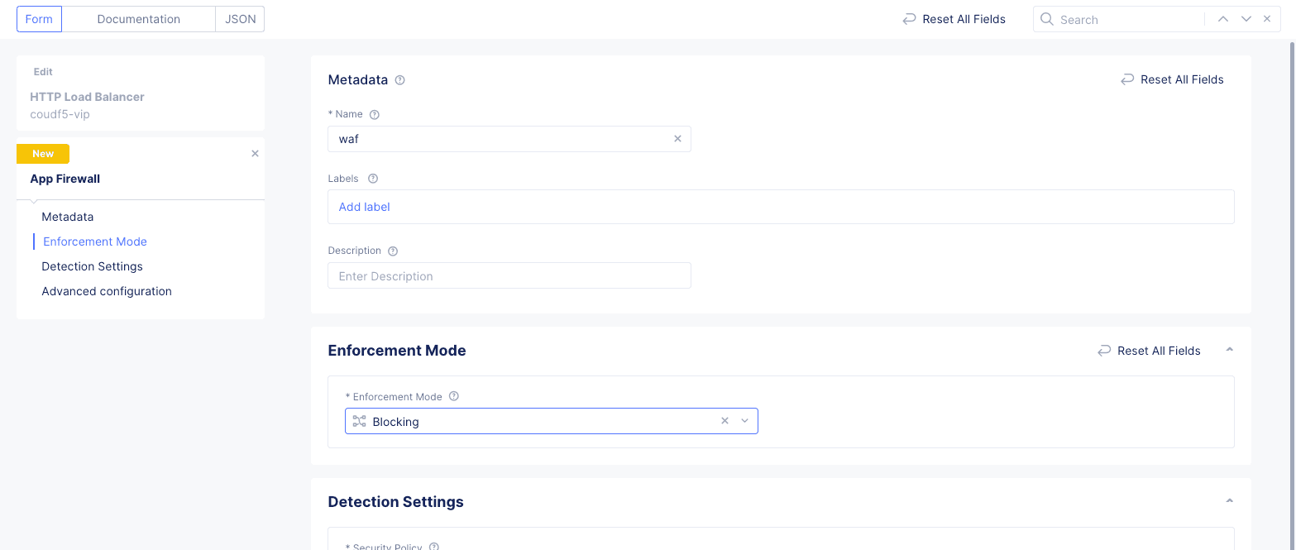This screenshot has height=550, width=1296.
Task: Close the search bar
Action: coord(1267,19)
